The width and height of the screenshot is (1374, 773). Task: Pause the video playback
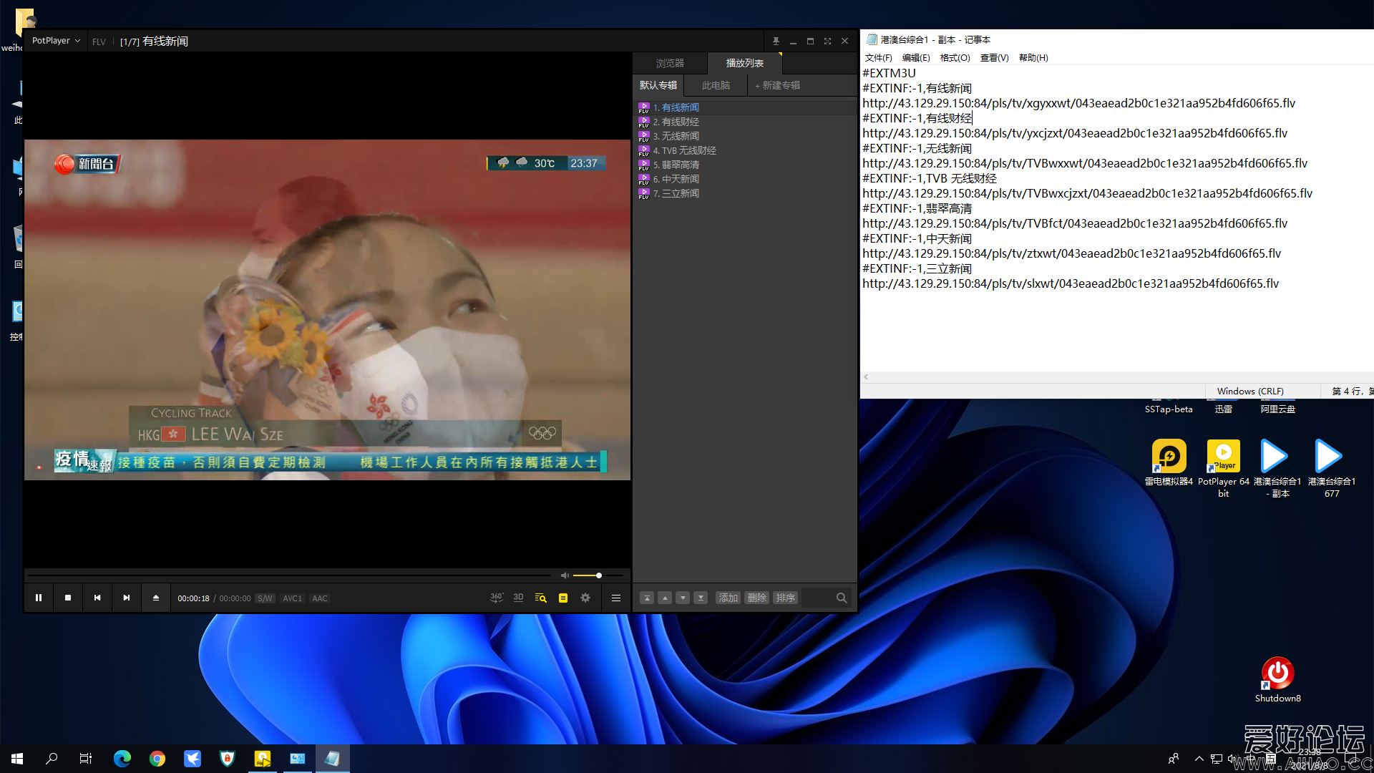tap(39, 598)
